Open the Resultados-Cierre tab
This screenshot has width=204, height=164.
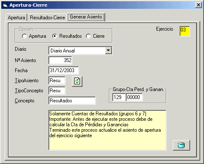(47, 18)
